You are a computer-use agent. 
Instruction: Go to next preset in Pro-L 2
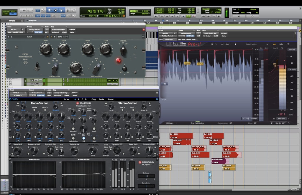267,44
